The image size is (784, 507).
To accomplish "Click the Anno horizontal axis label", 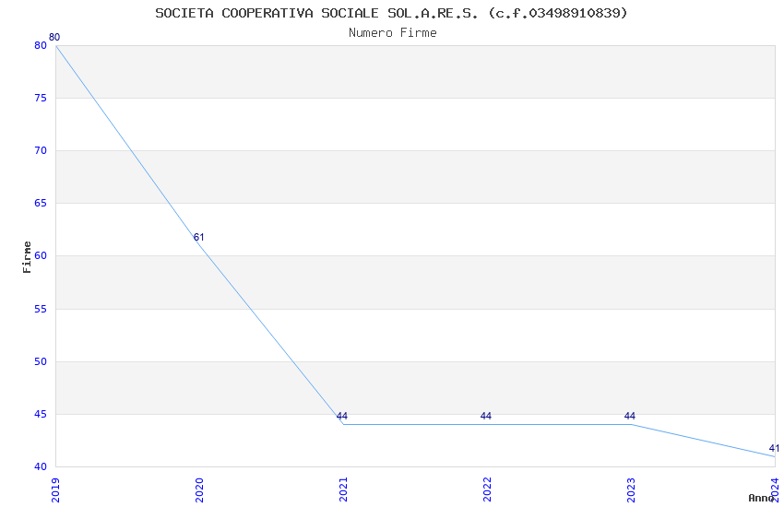I will click(x=761, y=498).
